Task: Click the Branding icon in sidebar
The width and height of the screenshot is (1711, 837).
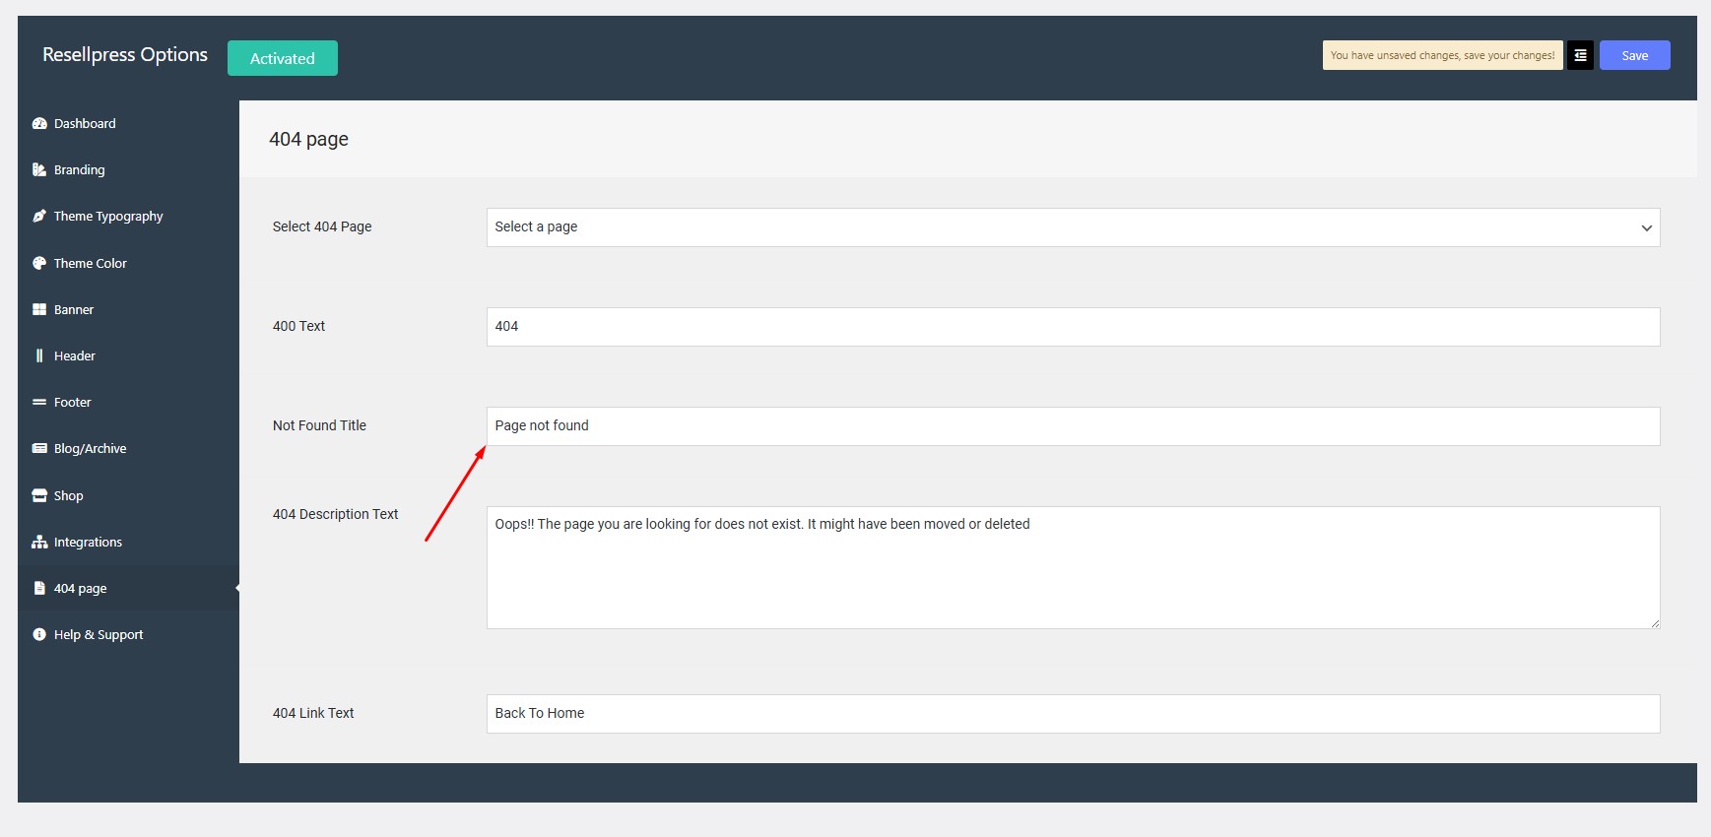Action: [39, 170]
